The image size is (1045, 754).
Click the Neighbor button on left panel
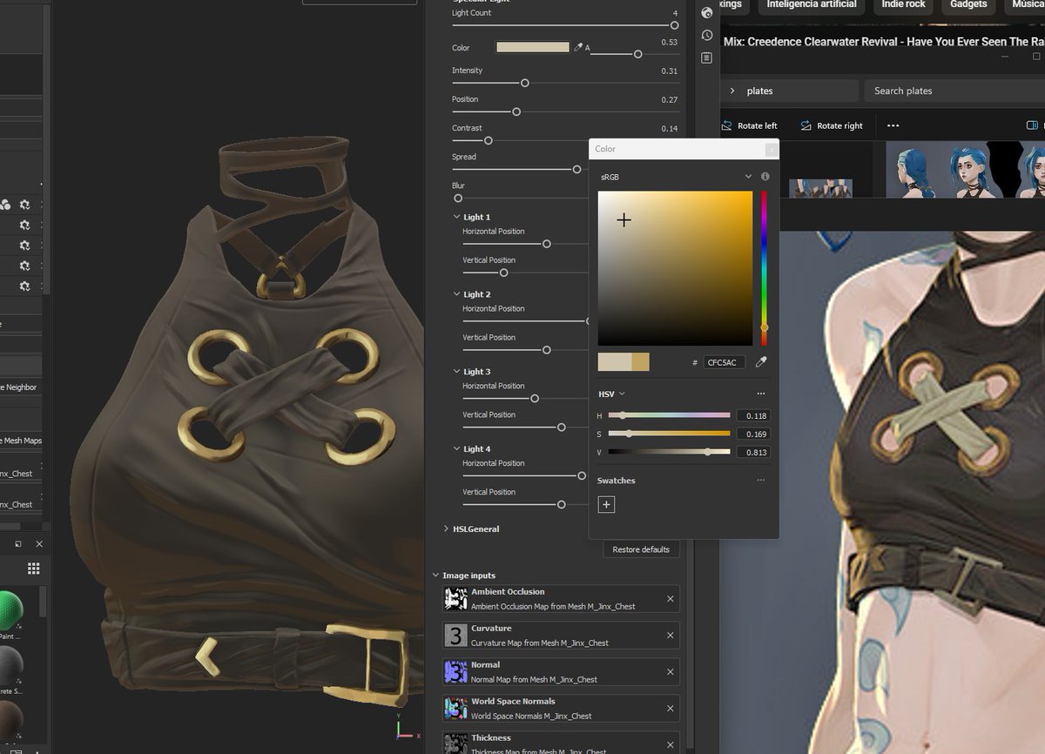[x=21, y=387]
